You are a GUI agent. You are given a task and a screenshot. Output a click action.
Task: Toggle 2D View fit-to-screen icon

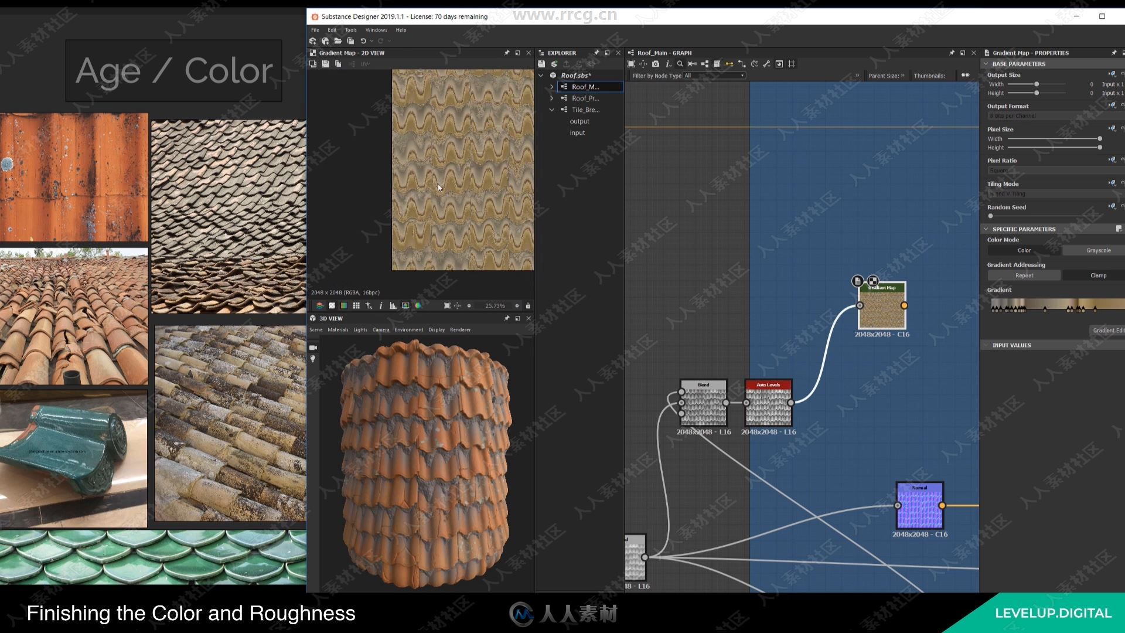tap(446, 305)
